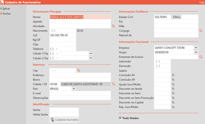
Task: Click the Salário input field
Action: (x=163, y=71)
